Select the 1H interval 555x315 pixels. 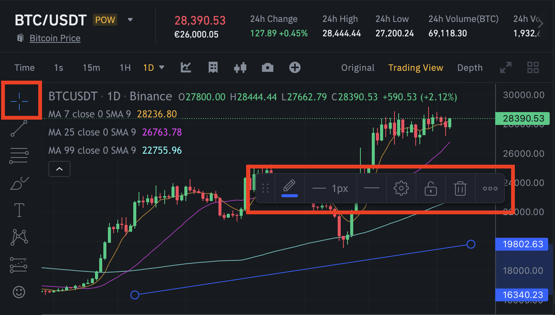125,68
